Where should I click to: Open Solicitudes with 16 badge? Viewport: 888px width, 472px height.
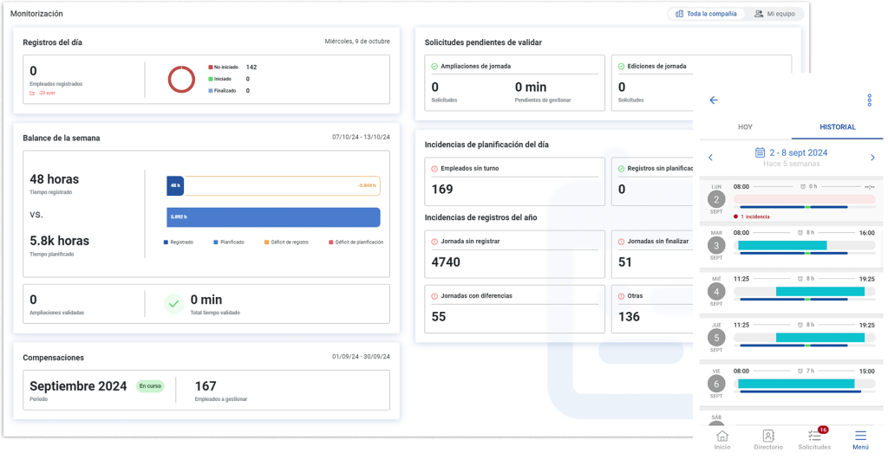[813, 436]
